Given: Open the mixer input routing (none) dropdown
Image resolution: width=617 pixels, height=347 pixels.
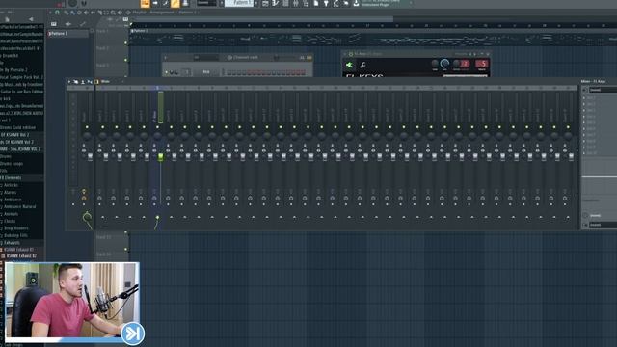Looking at the screenshot, I should 603,90.
